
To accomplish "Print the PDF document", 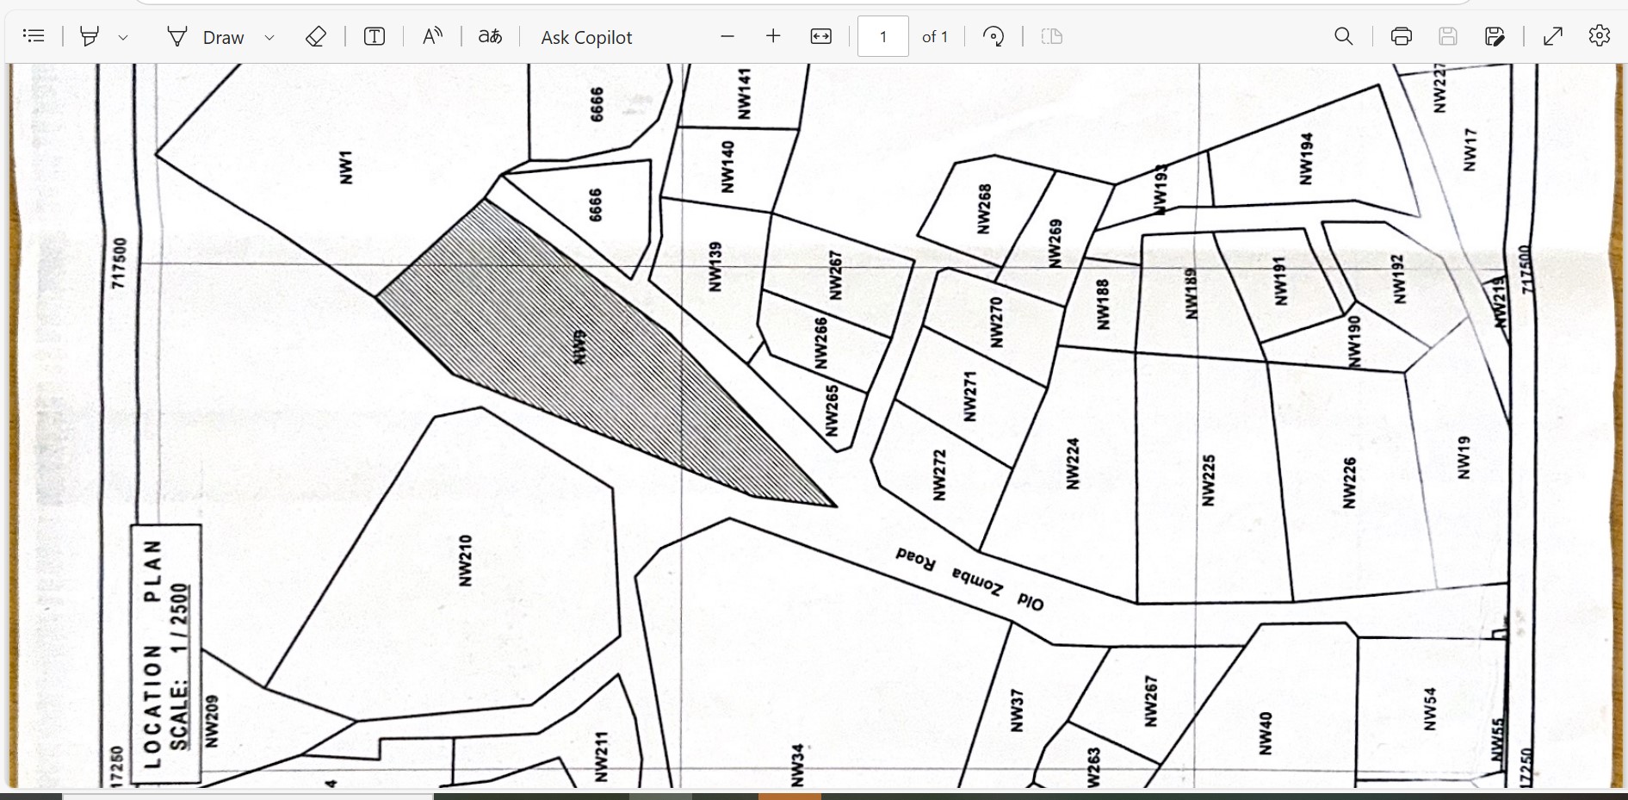I will click(1402, 36).
